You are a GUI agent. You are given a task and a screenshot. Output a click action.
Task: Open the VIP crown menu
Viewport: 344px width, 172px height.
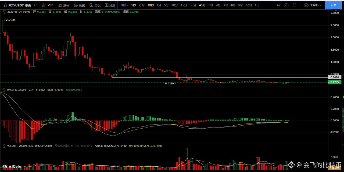(x=48, y=5)
